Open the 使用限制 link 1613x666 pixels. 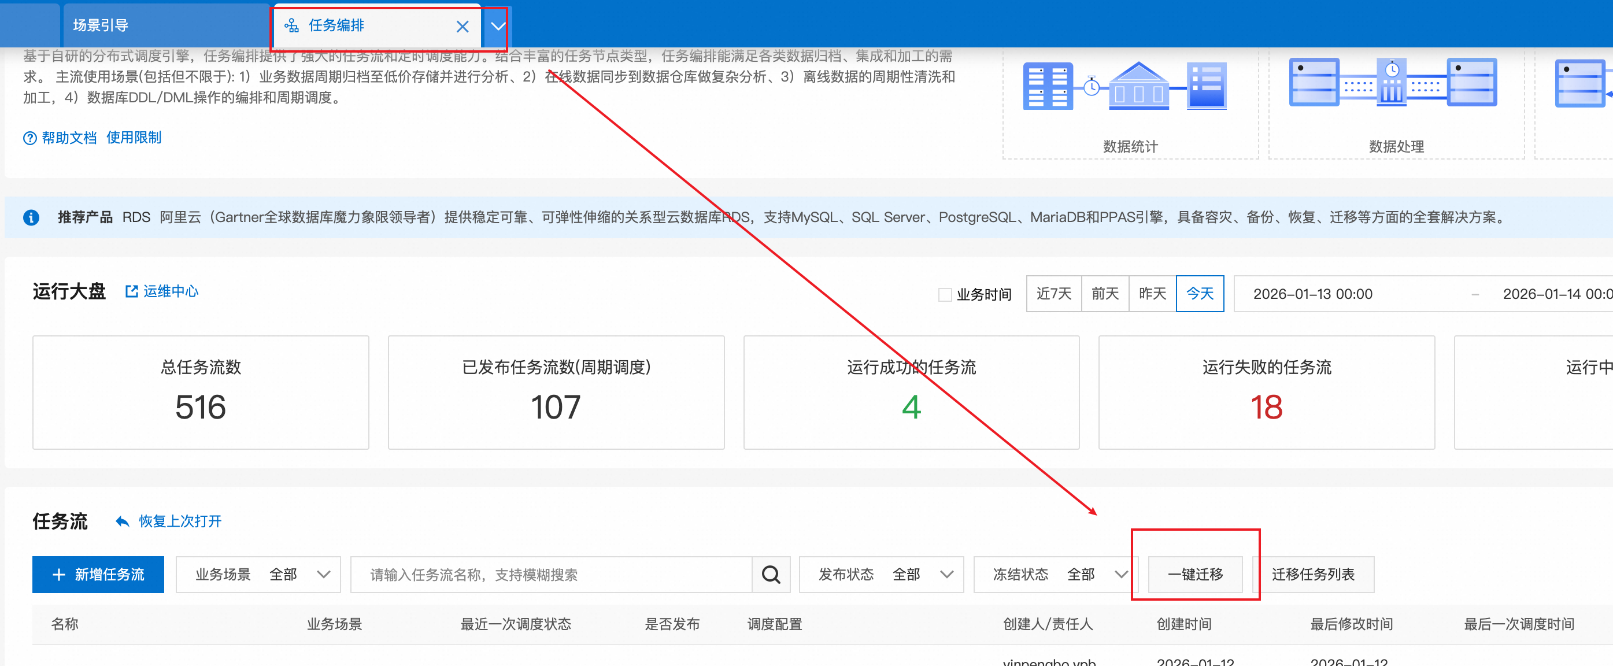point(134,138)
